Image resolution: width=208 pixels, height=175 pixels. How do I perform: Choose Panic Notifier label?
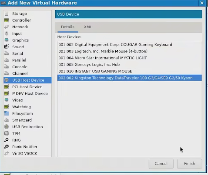(25, 147)
